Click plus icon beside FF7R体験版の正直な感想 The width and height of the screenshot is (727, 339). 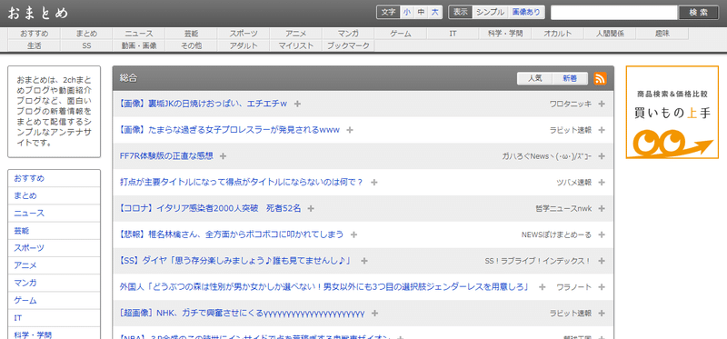click(x=223, y=156)
